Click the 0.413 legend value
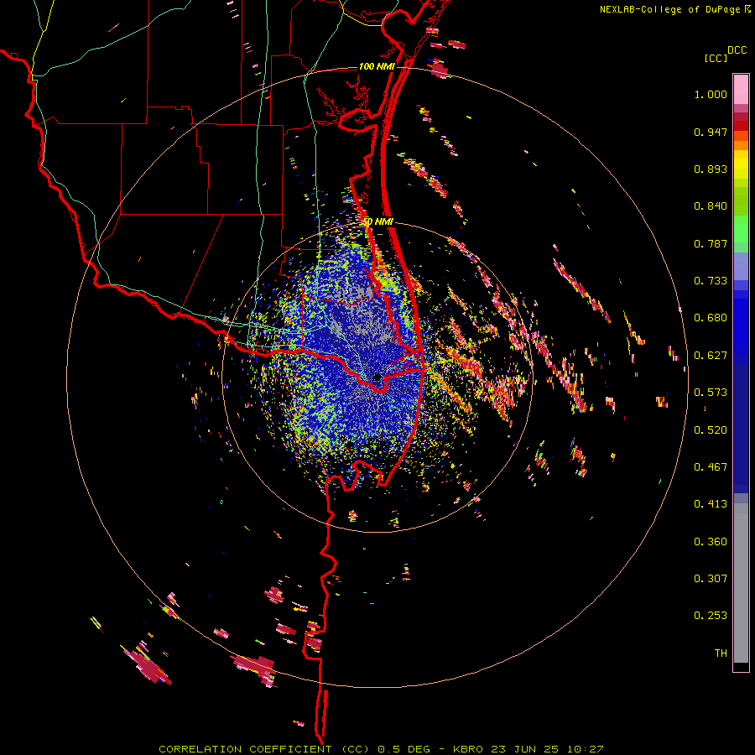 [711, 504]
